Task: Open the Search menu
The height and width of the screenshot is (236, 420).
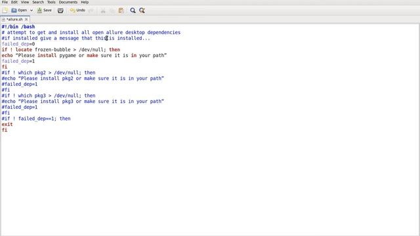Action: click(x=38, y=2)
